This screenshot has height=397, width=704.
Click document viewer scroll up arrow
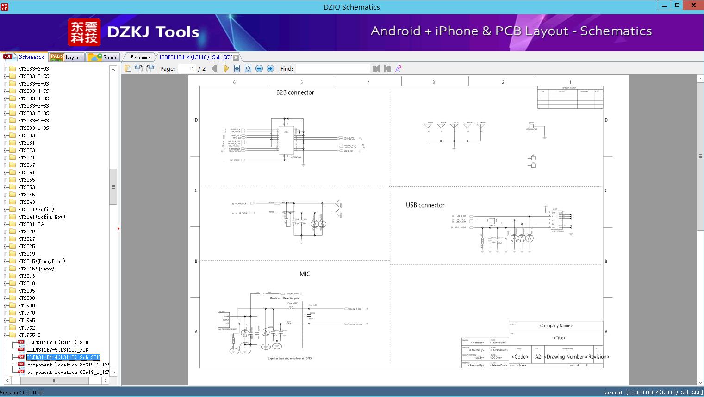[x=700, y=79]
